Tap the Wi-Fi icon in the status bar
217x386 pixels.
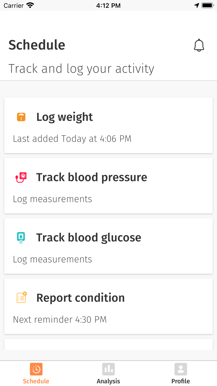tap(30, 5)
